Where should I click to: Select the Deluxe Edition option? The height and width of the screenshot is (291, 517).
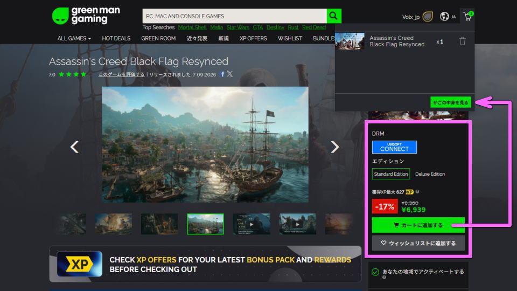click(430, 174)
